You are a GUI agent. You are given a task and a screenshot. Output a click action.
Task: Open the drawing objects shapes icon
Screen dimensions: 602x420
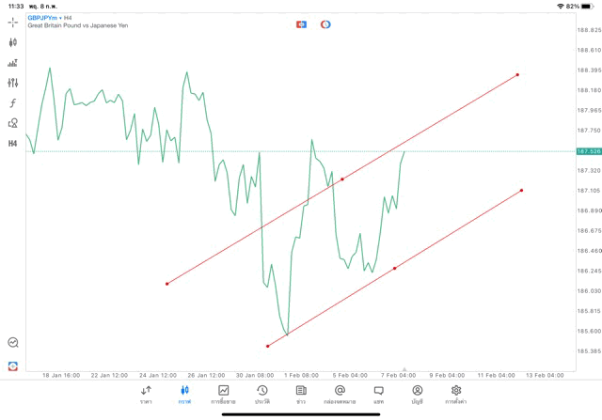[x=13, y=123]
